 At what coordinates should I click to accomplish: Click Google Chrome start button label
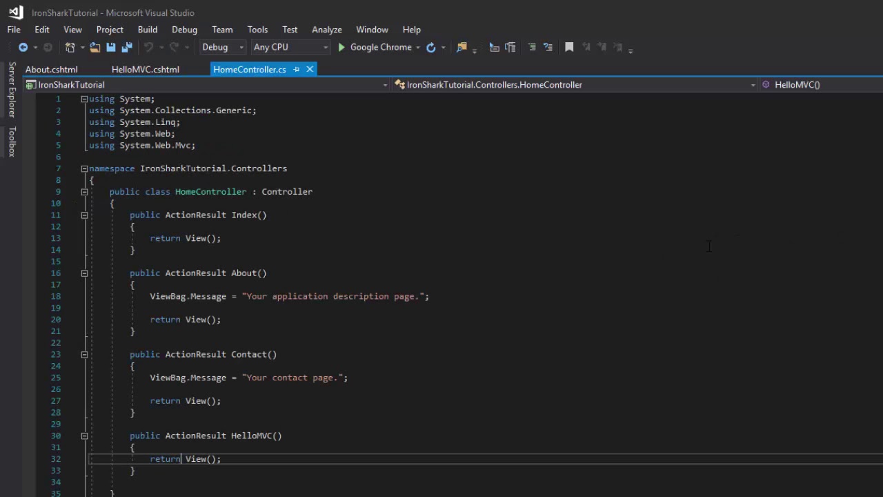pos(381,48)
